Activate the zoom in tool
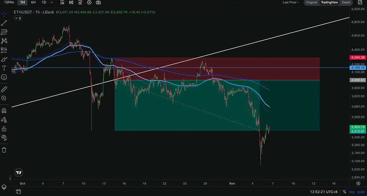The image size is (367, 196). click(x=4, y=98)
